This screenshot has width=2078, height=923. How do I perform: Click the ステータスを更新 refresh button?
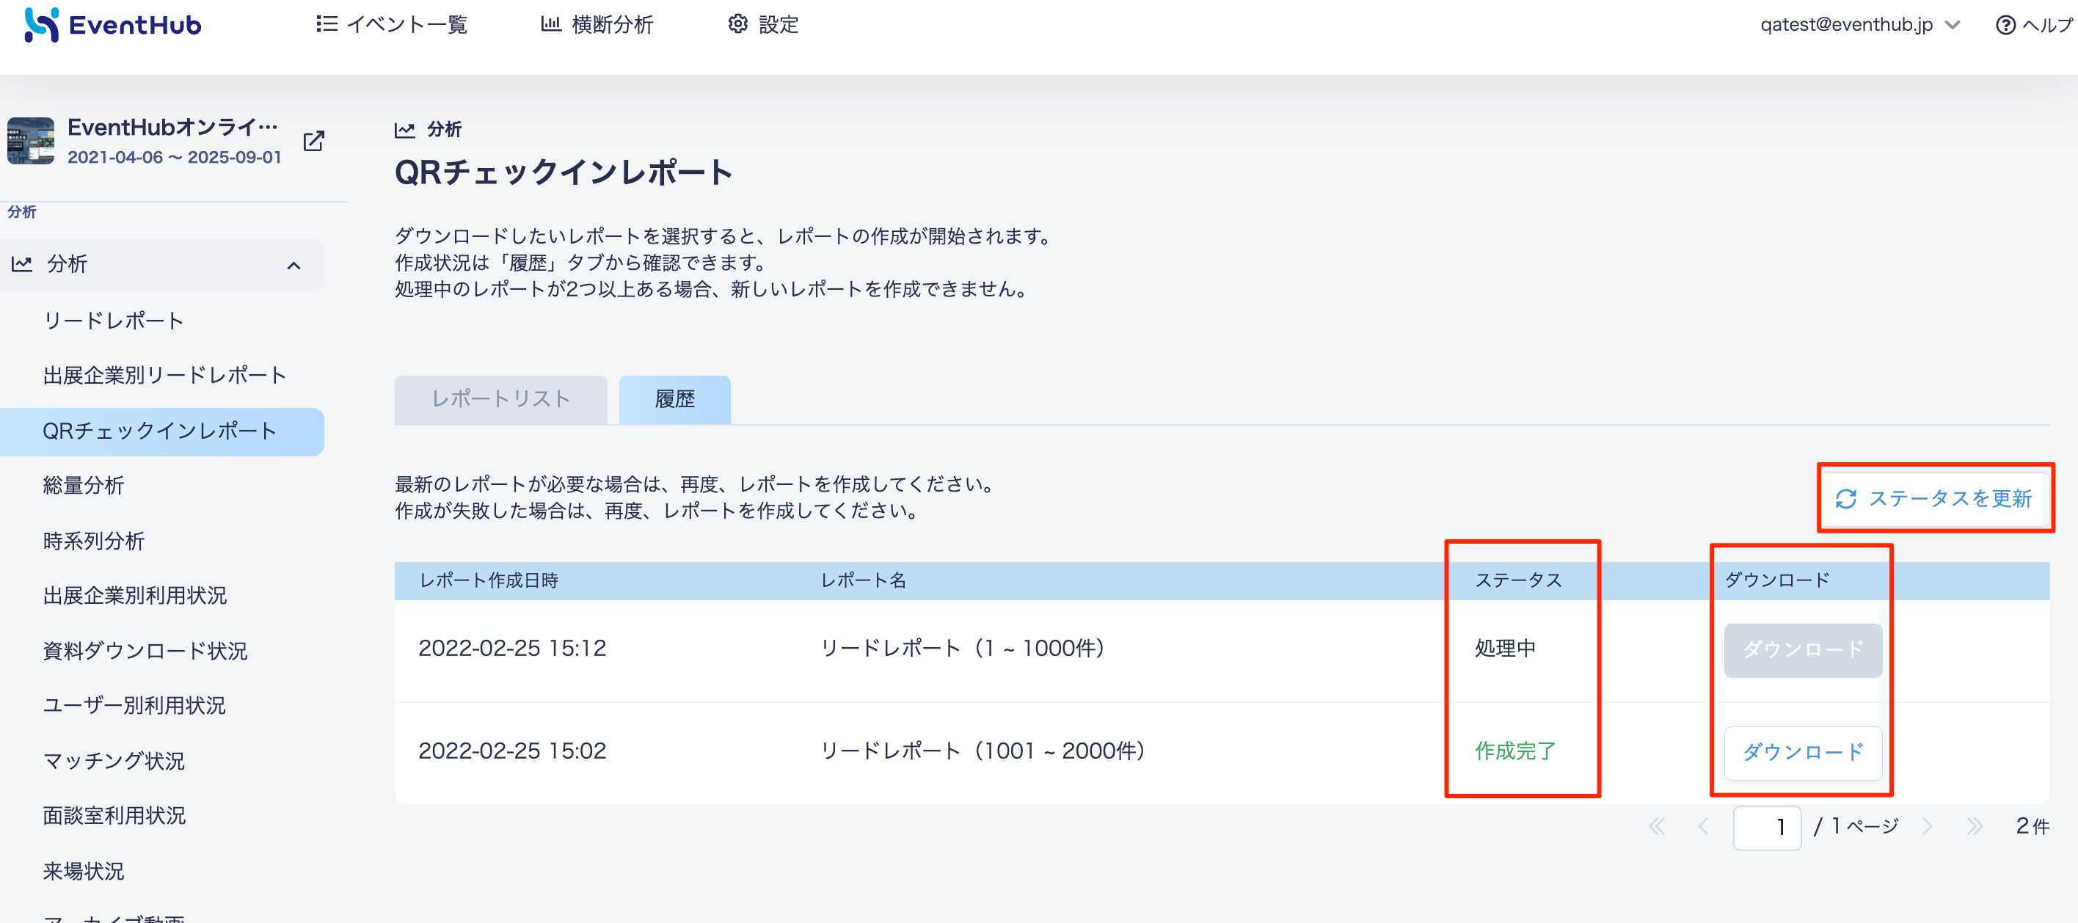tap(1934, 499)
